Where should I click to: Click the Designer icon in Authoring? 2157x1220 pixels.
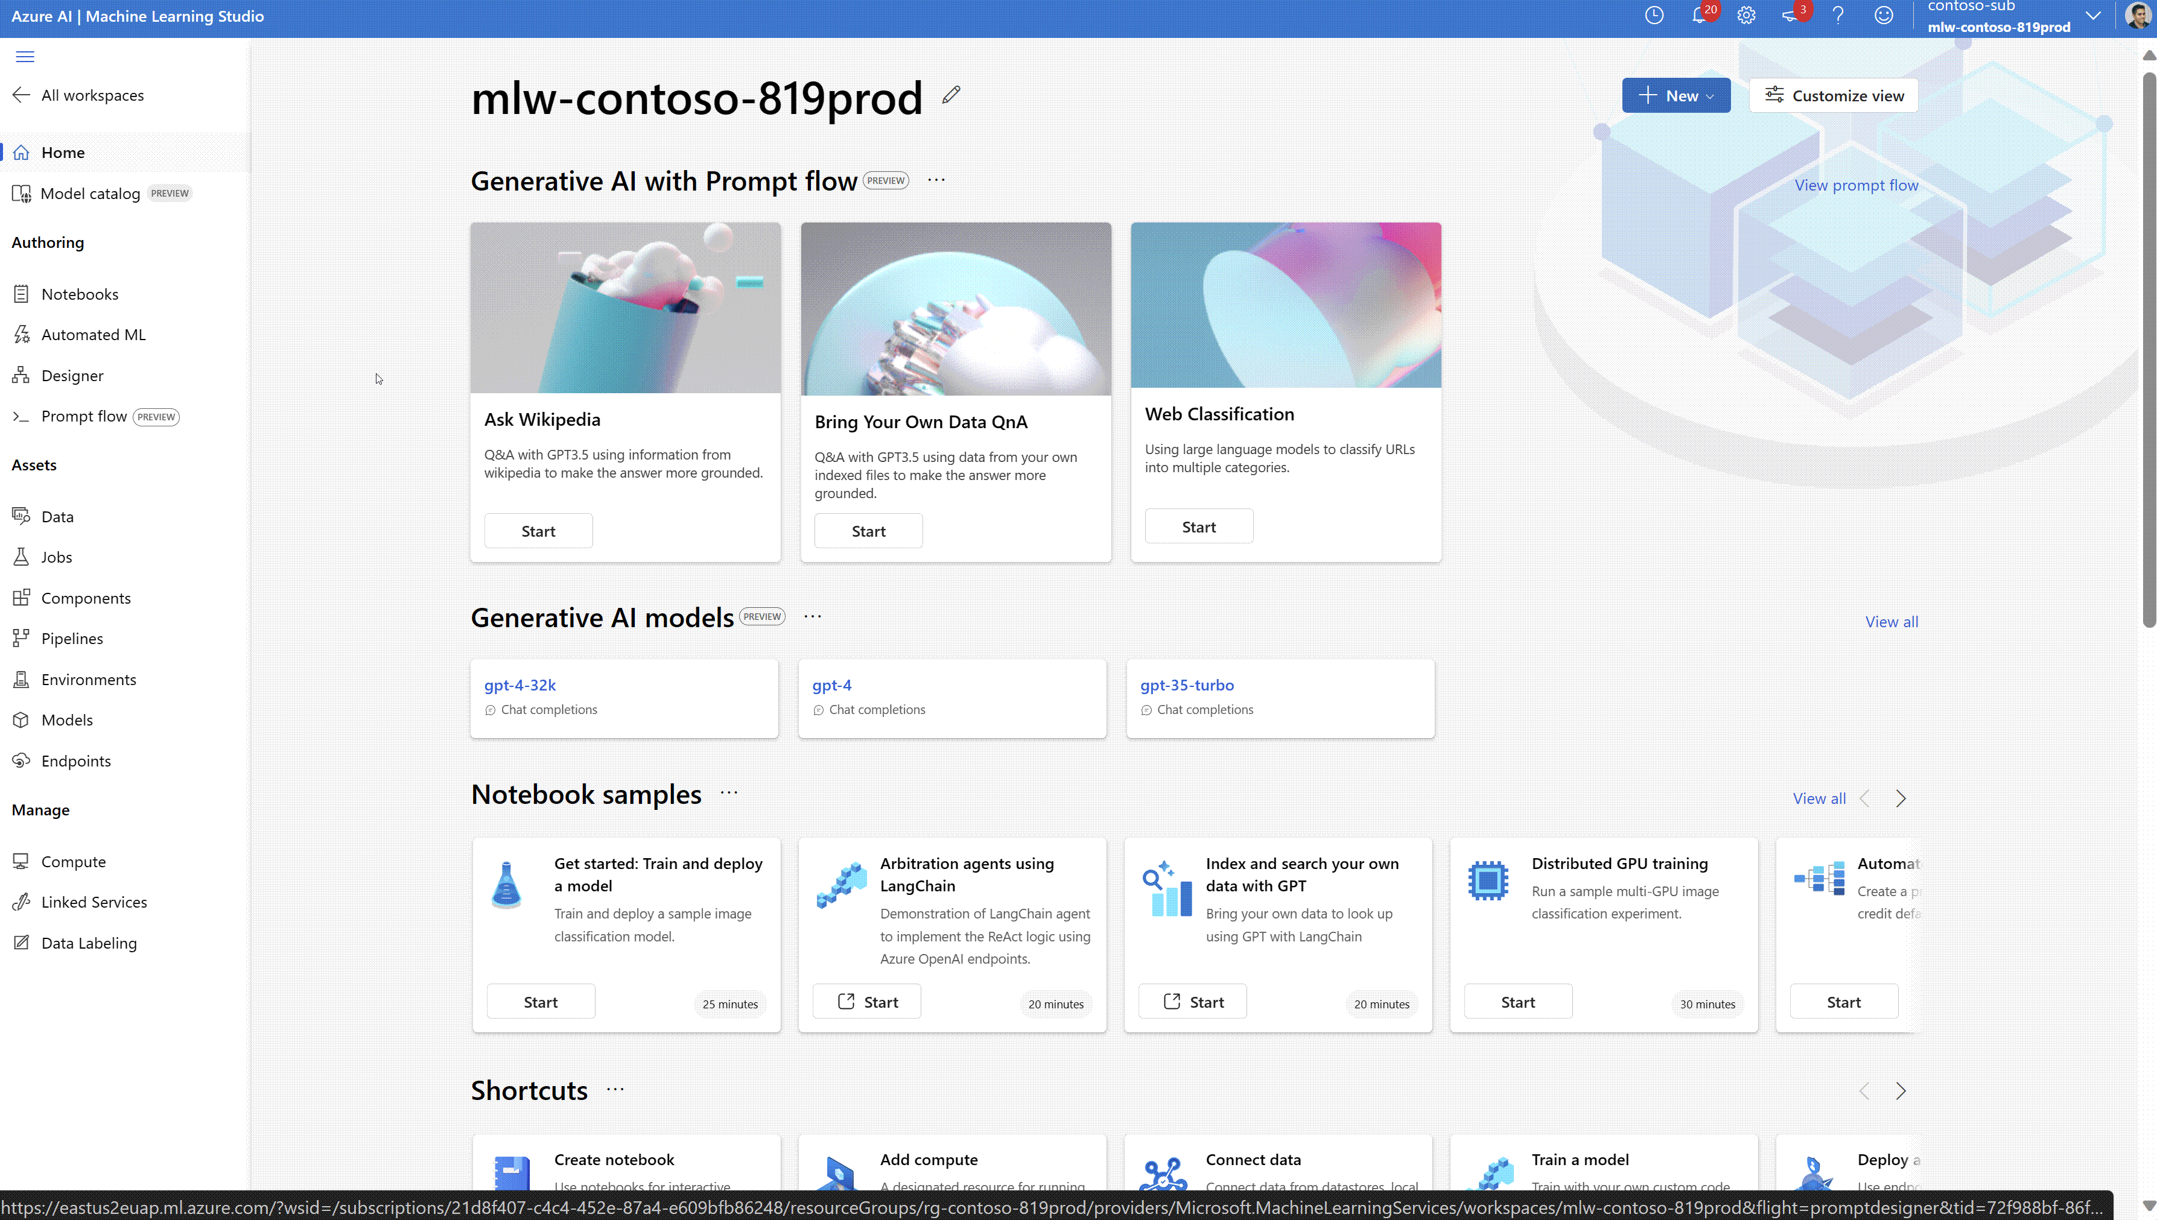24,375
